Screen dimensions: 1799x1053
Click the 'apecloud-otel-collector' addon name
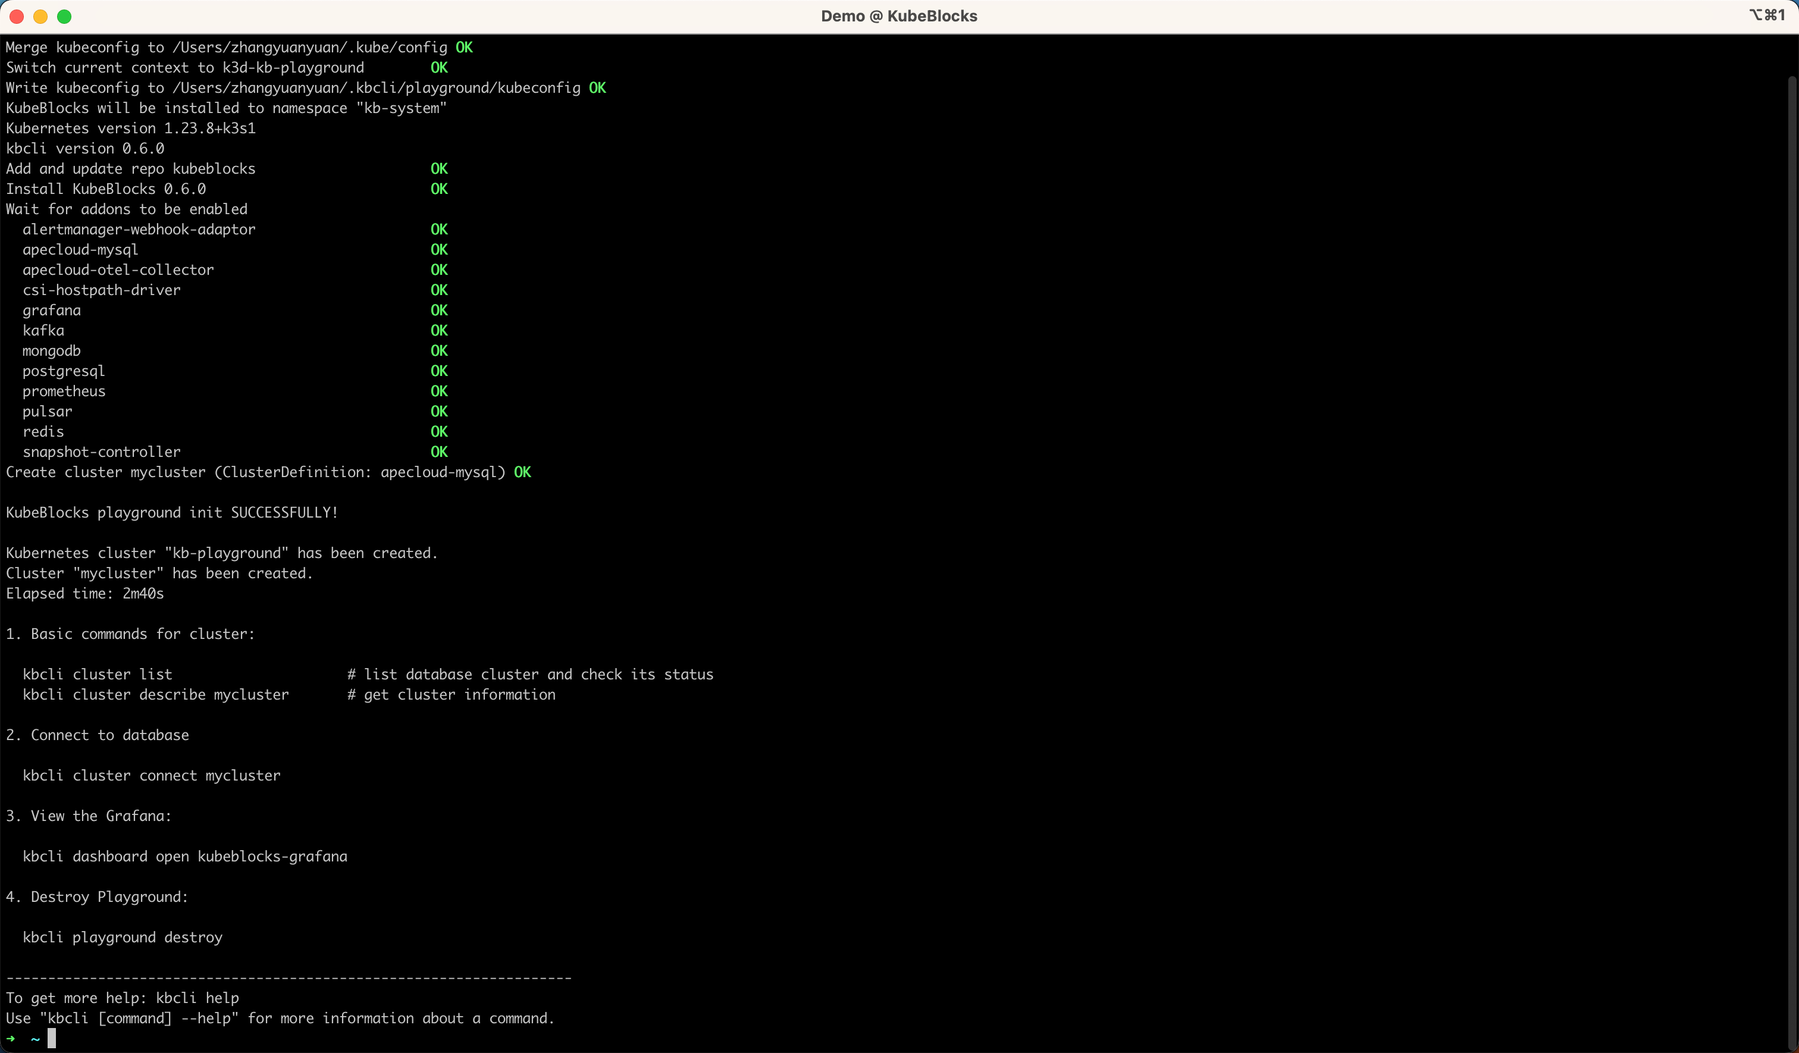click(x=118, y=270)
